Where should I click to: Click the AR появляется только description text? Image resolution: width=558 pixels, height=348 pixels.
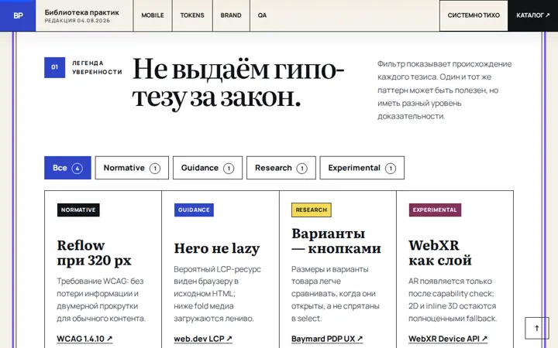452,299
